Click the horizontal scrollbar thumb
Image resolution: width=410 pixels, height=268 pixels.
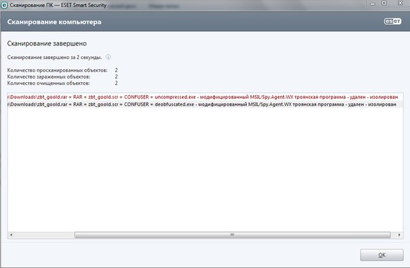232,235
